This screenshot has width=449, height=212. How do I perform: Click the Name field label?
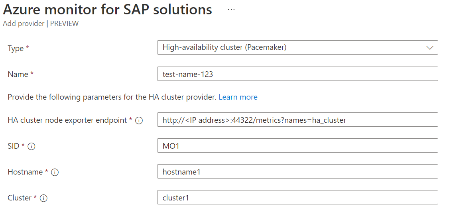click(x=18, y=75)
